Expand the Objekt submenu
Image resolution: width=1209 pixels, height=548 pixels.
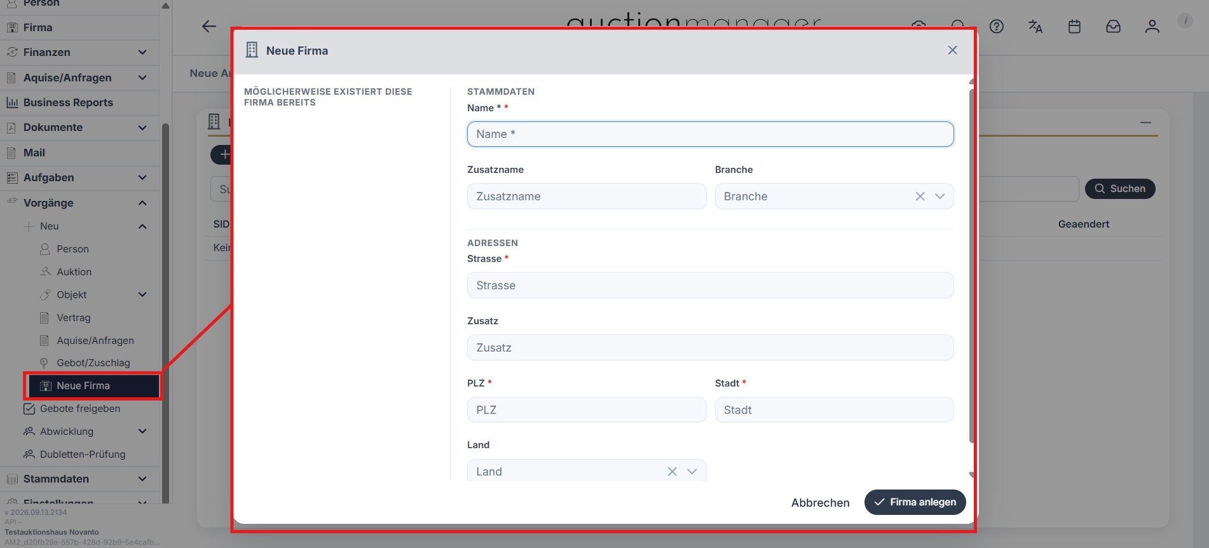(142, 294)
